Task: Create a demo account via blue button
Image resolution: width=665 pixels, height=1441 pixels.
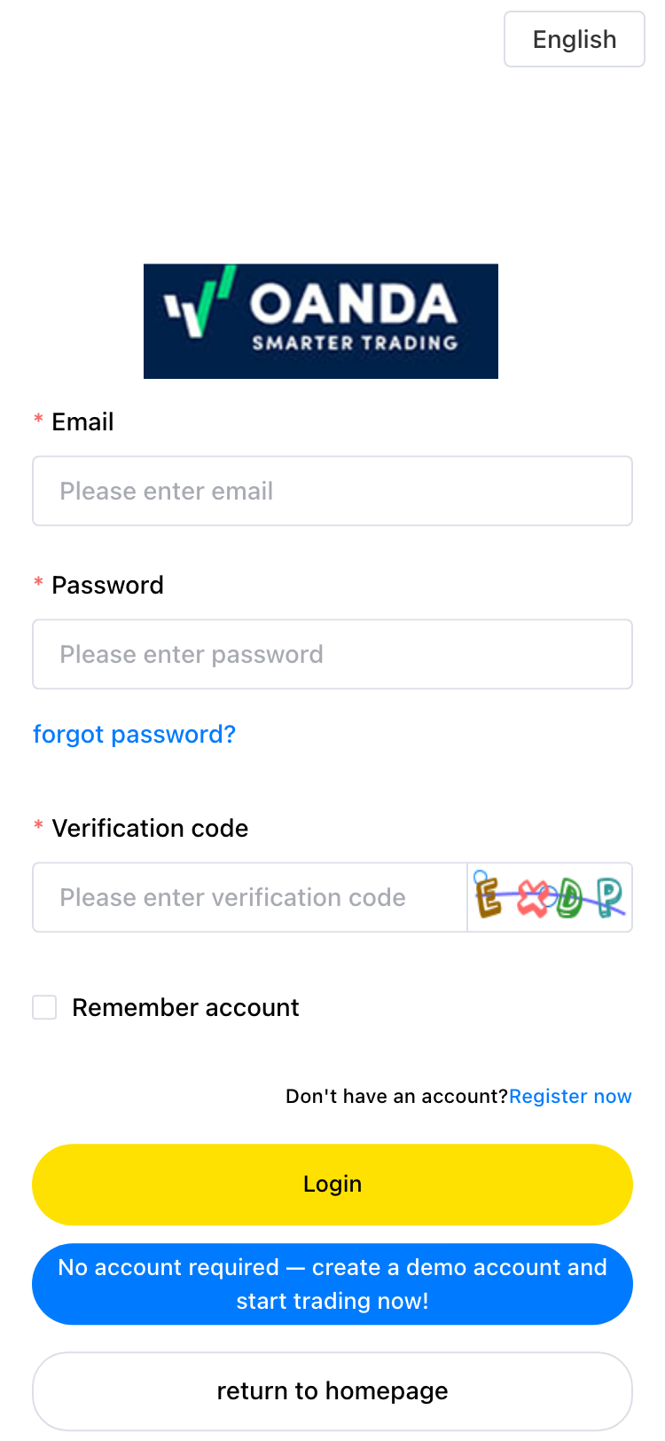Action: (332, 1284)
